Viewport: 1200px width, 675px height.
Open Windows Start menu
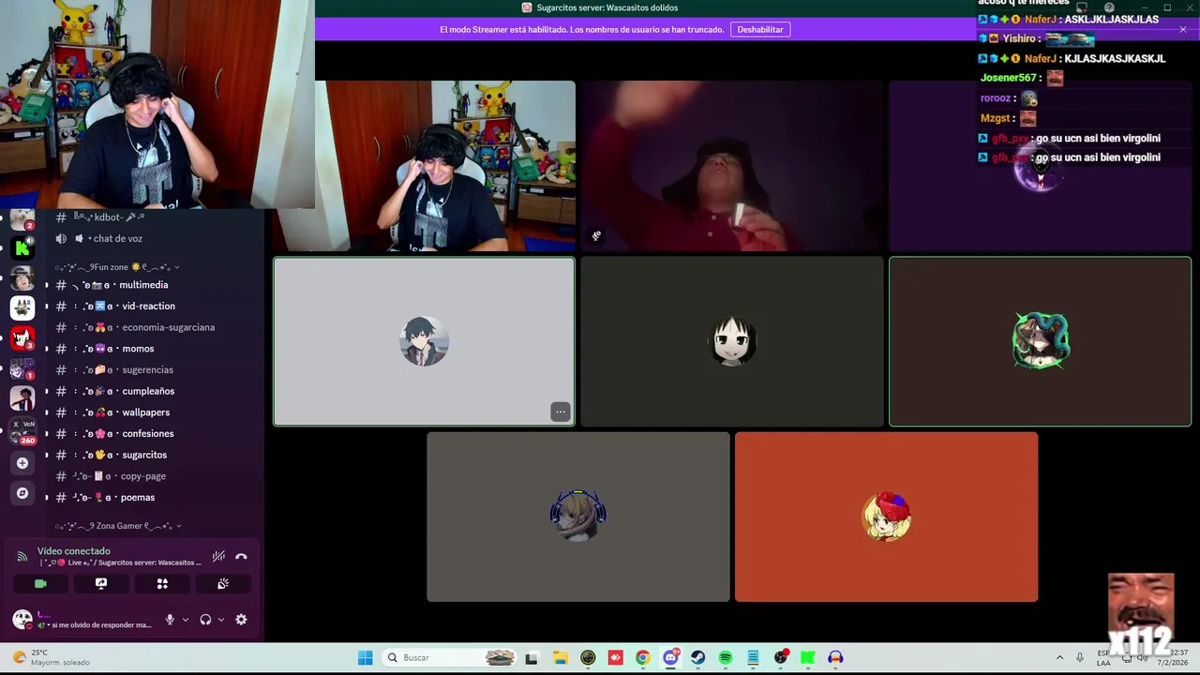tap(366, 658)
